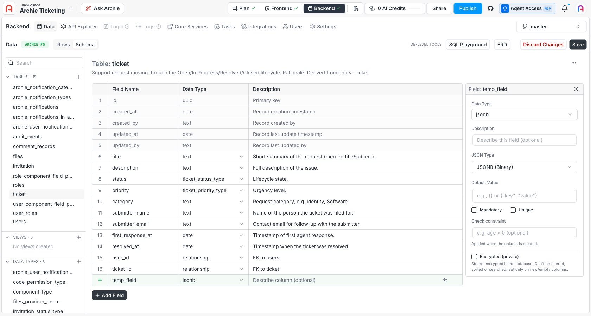The width and height of the screenshot is (591, 316).
Task: Add a new table with plus icon
Action: 79,77
